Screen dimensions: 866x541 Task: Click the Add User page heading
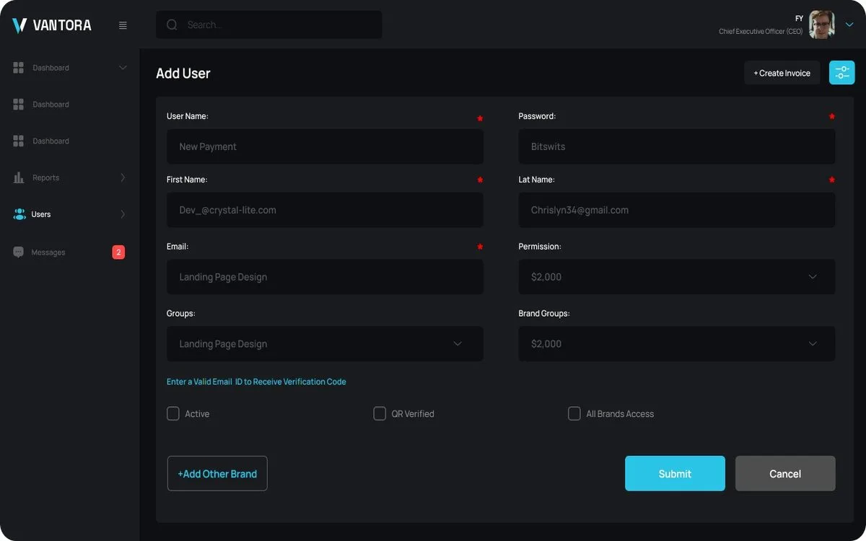point(183,73)
